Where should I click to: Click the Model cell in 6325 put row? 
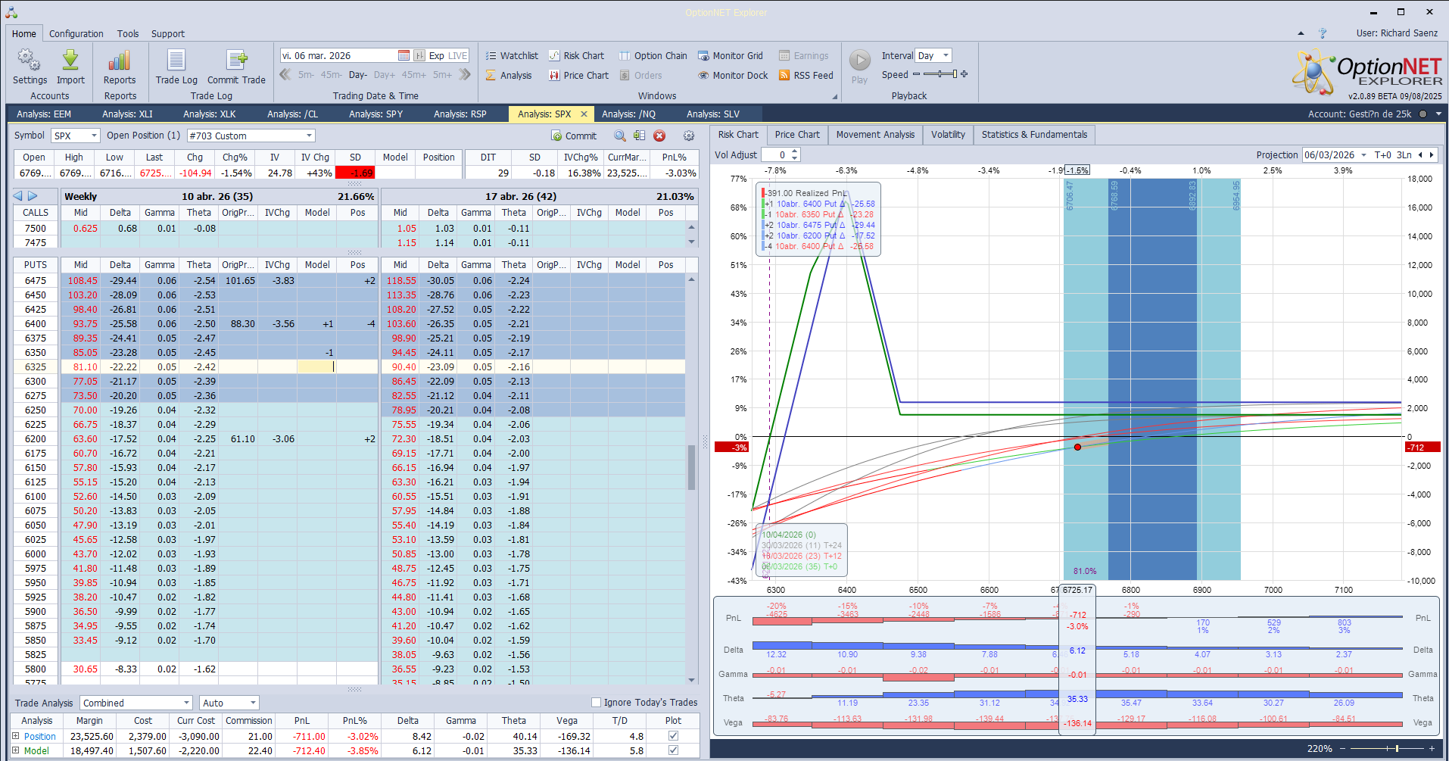(x=317, y=366)
